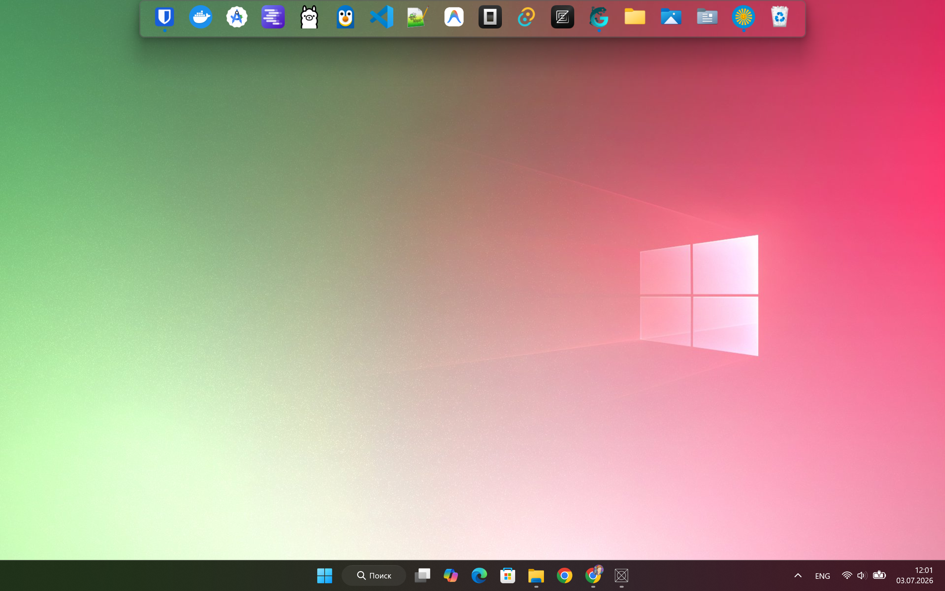This screenshot has width=945, height=591.
Task: Open the Pictures folder in dock
Action: (x=671, y=17)
